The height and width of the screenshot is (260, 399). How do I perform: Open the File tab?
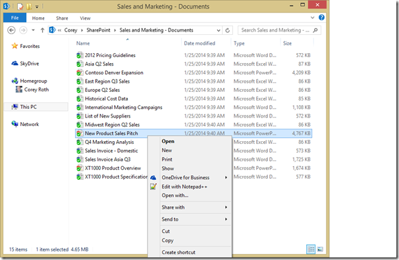point(14,18)
